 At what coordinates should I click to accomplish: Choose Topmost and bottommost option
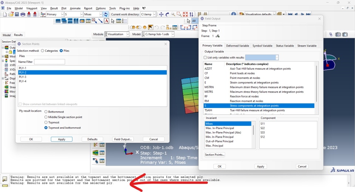tap(46, 128)
